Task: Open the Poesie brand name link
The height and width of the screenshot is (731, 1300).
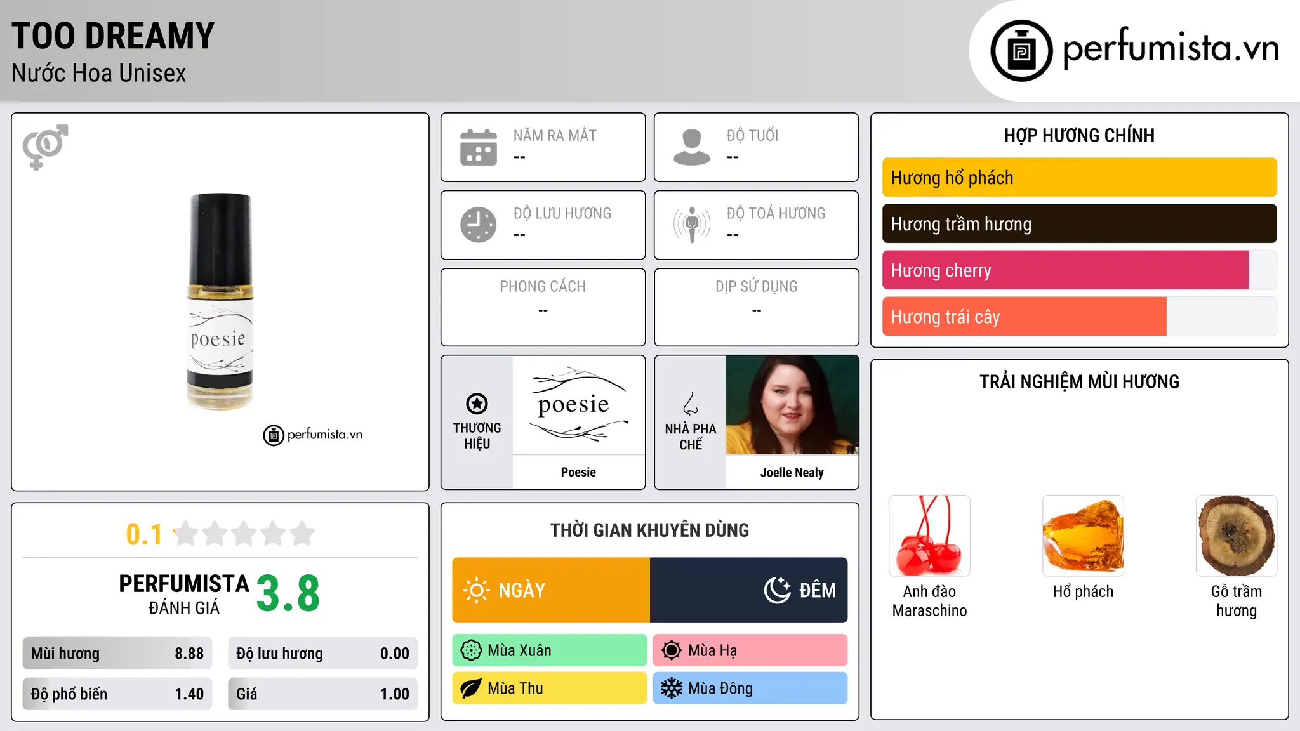Action: click(578, 472)
